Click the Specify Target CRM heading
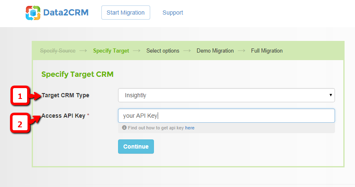The width and height of the screenshot is (355, 187). tap(78, 74)
